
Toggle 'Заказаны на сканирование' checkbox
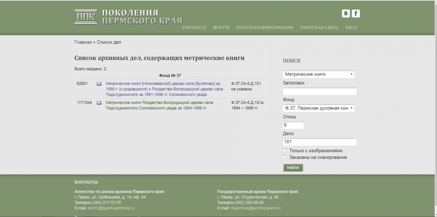click(285, 157)
